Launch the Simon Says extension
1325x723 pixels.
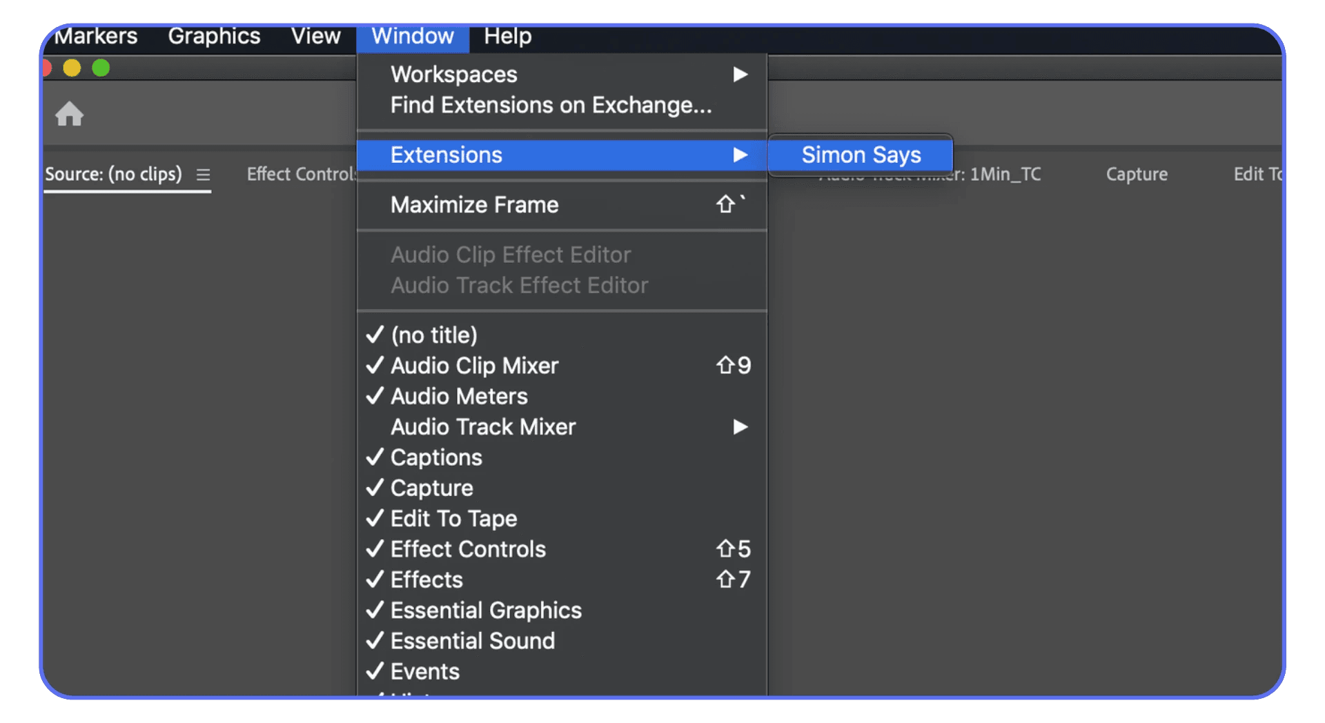coord(861,155)
